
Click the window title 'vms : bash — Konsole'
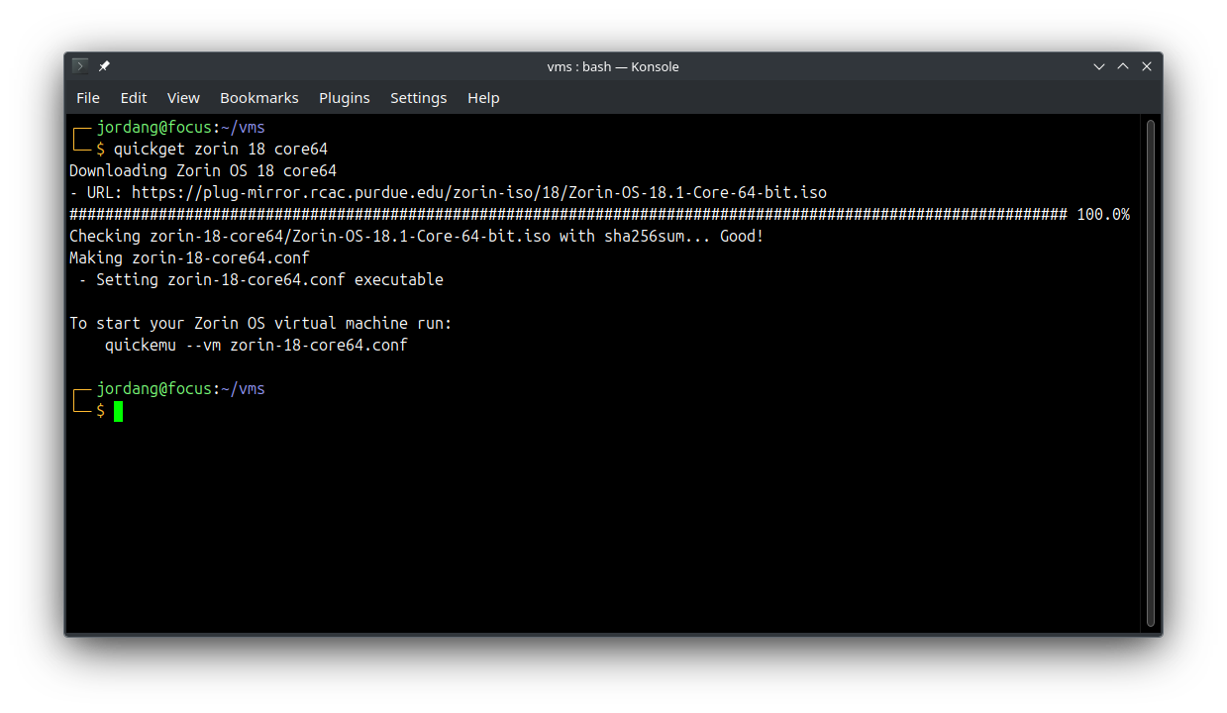pos(613,66)
